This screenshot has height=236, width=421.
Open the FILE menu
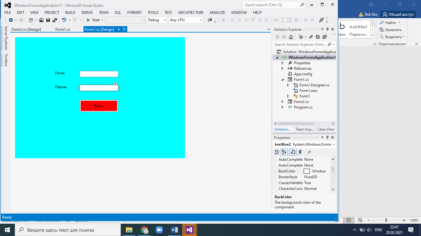[x=8, y=13]
